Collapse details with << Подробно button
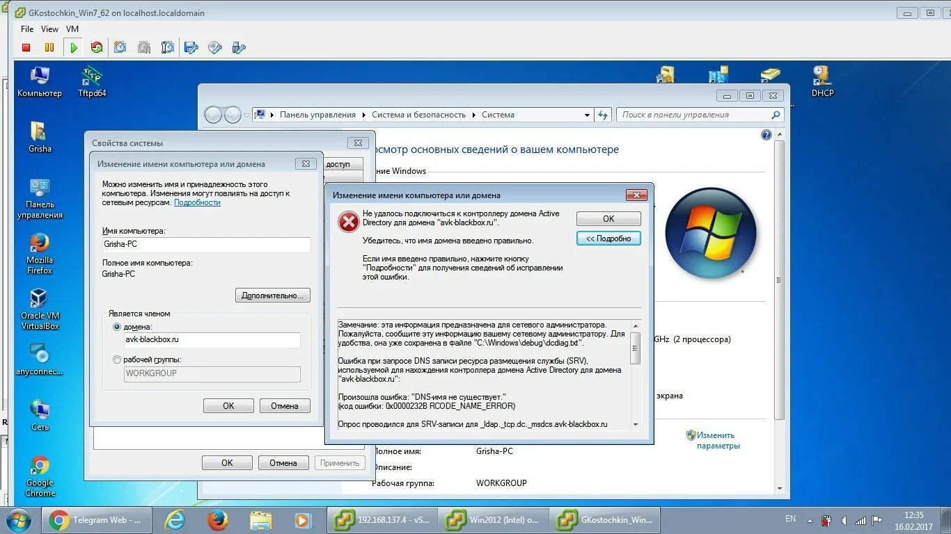This screenshot has width=951, height=534. point(608,238)
